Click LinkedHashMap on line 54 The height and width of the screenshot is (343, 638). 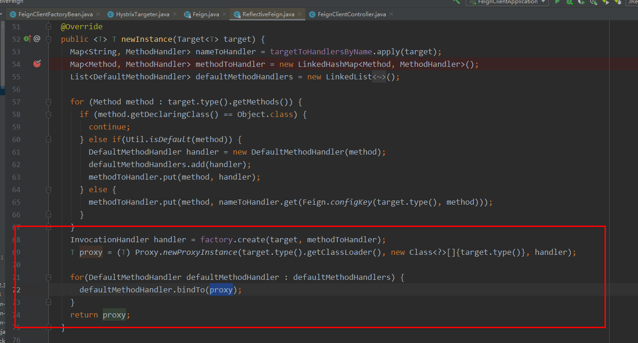point(328,64)
